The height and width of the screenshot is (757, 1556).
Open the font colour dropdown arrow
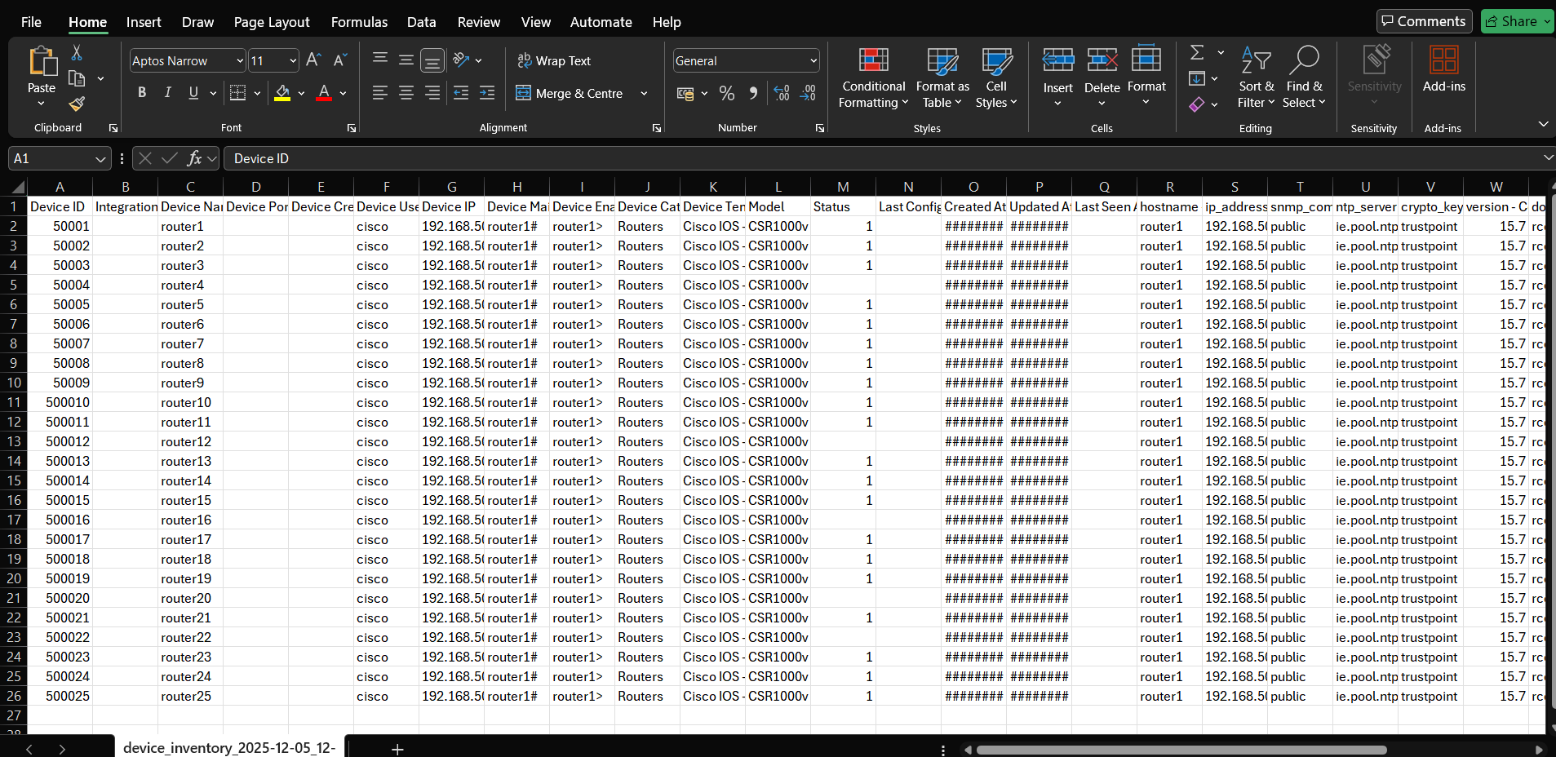[344, 94]
